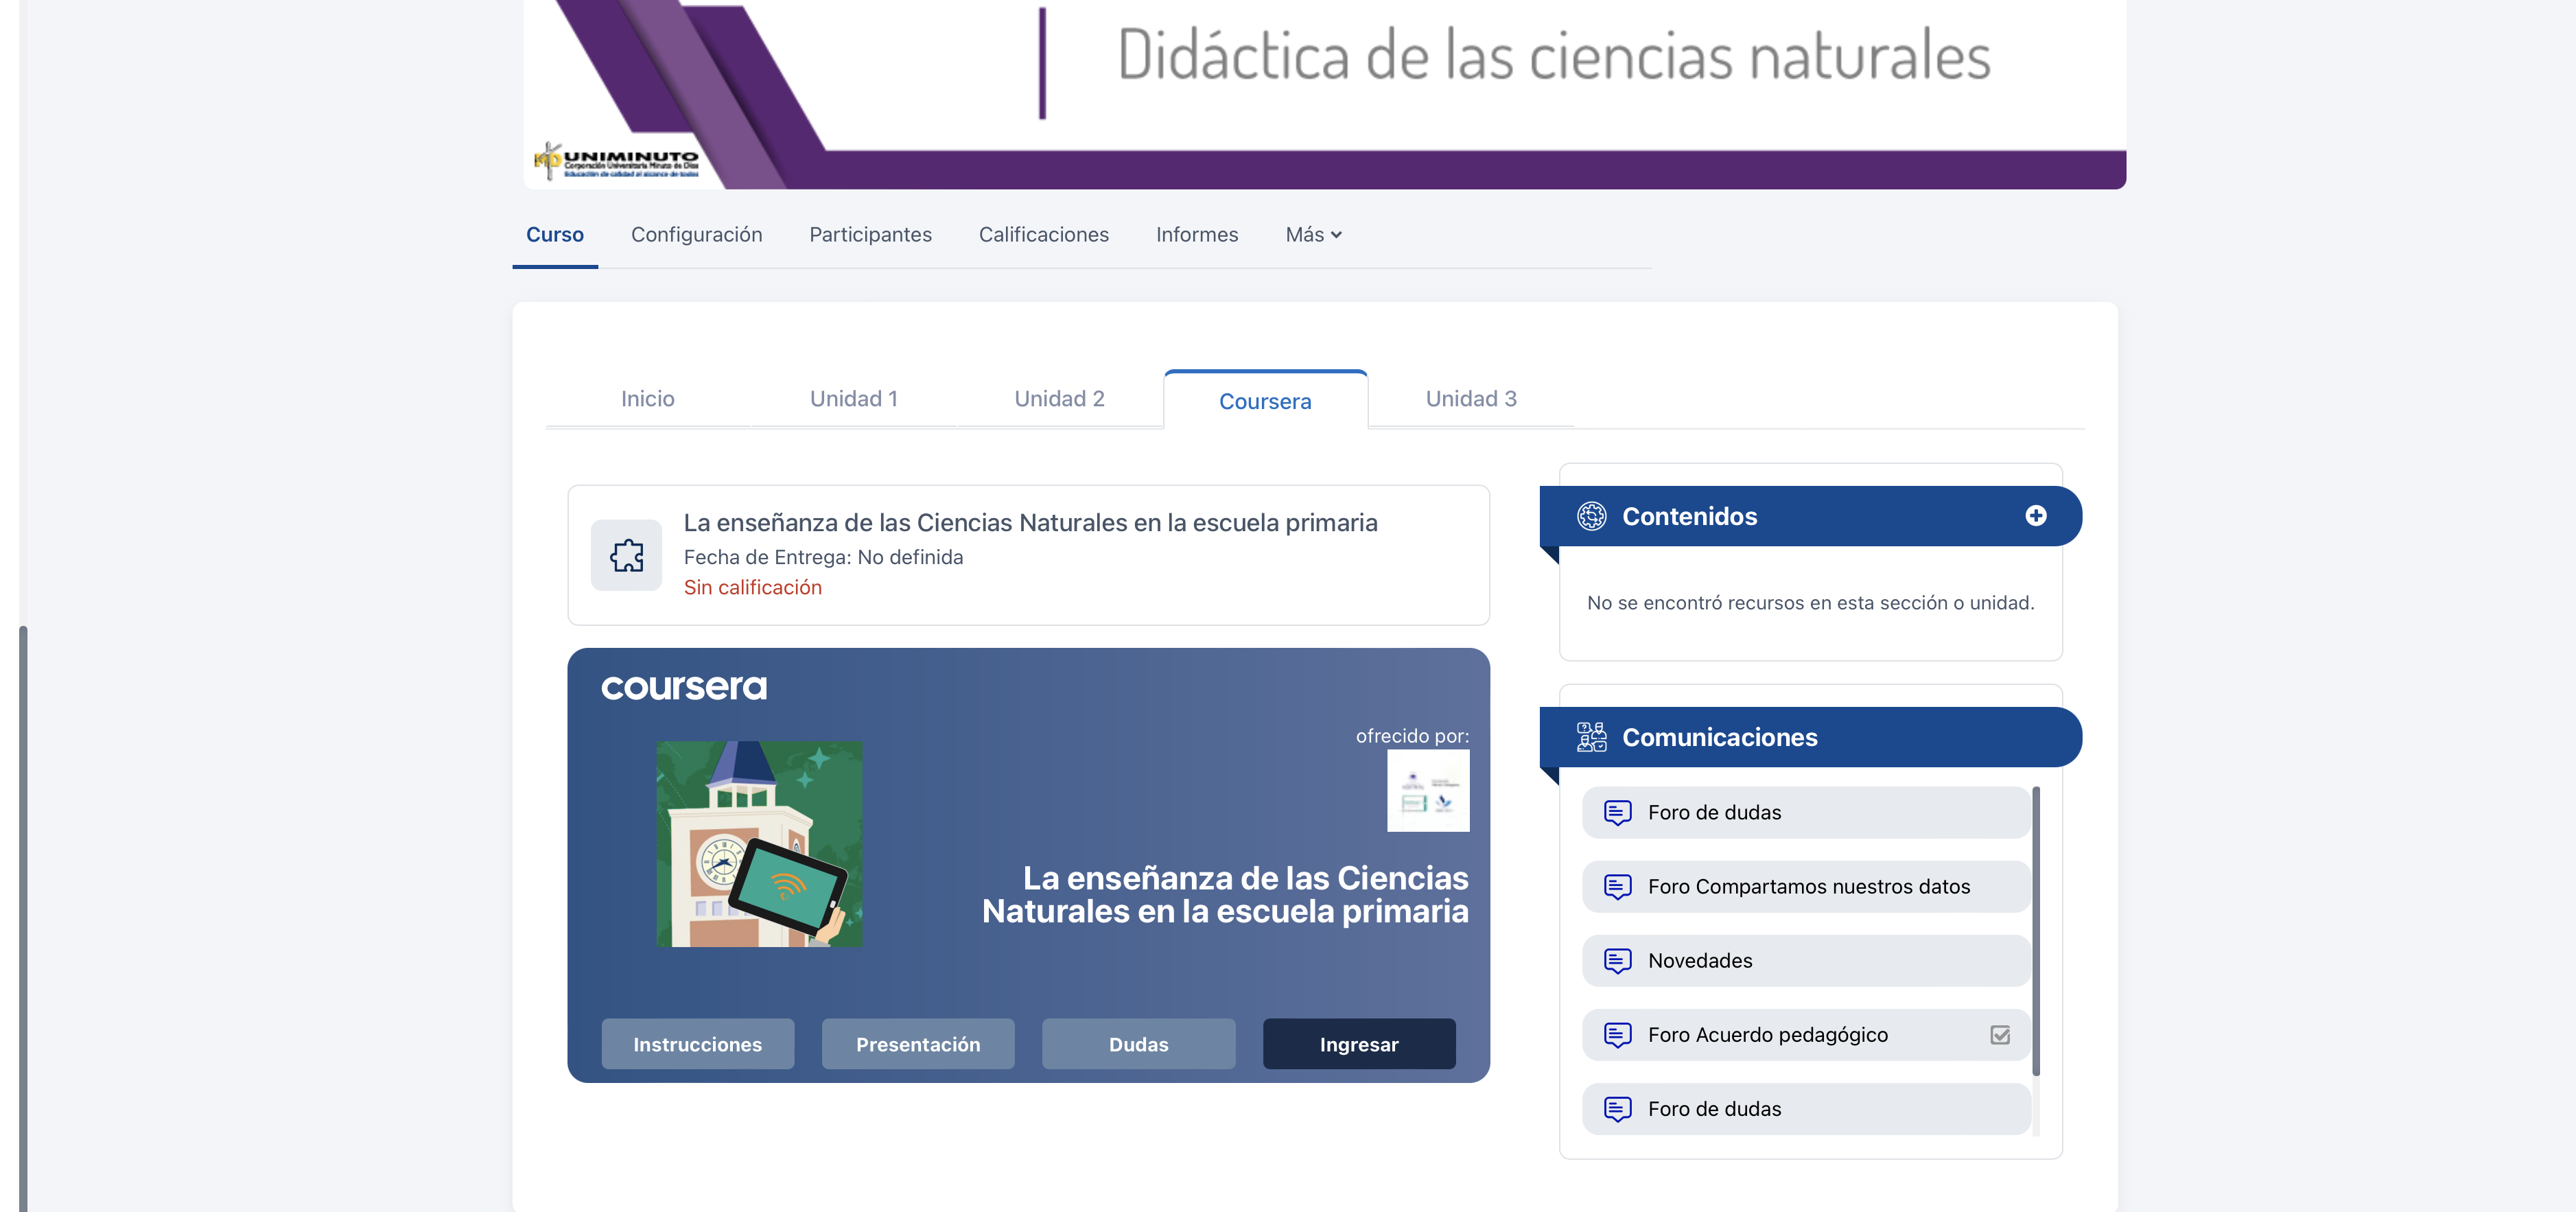
Task: Click 'Fecha de Entrega: No definida' text
Action: point(823,557)
